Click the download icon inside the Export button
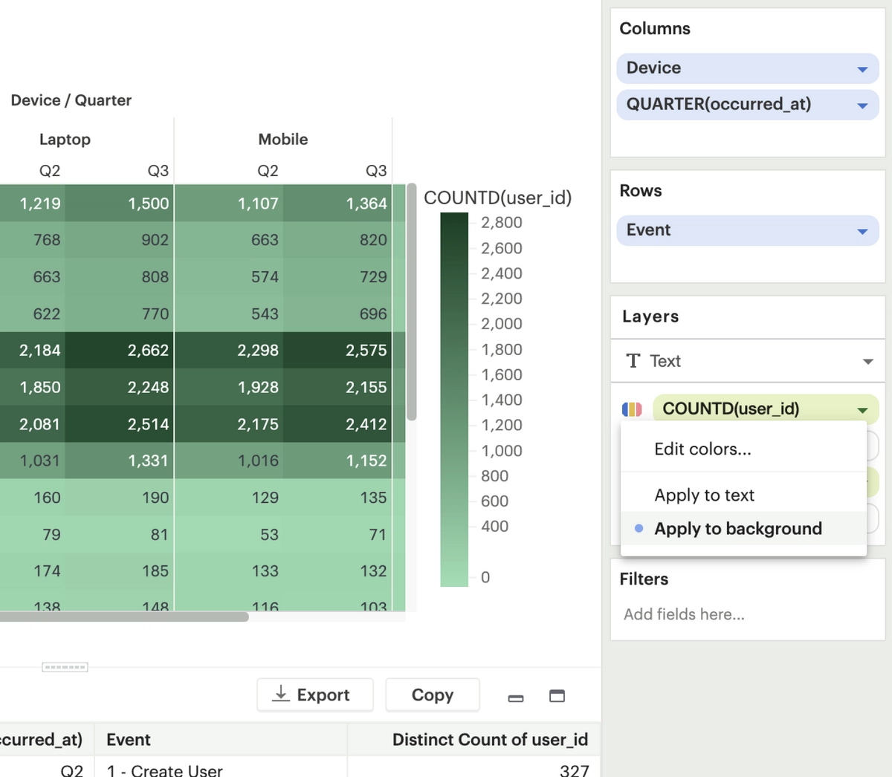Viewport: 892px width, 777px height. [x=281, y=695]
